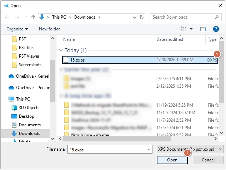Expand the chevron after Downloads in path
This screenshot has width=226, height=170.
coord(99,17)
